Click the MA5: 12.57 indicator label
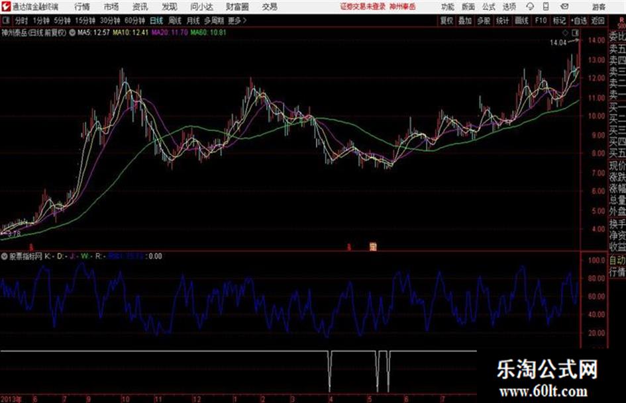The height and width of the screenshot is (403, 626). coord(94,32)
